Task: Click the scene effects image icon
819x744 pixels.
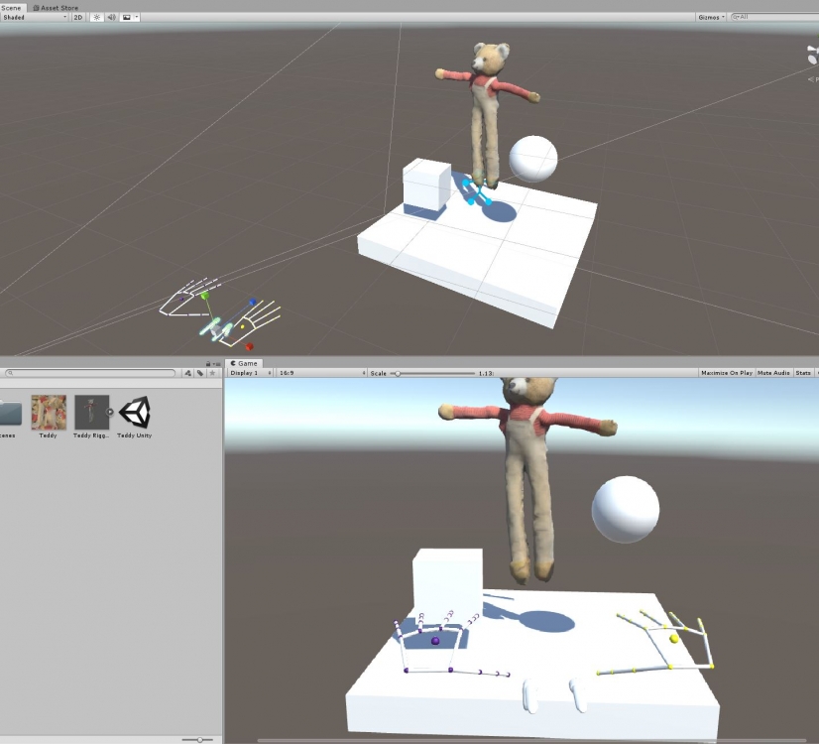Action: (x=127, y=17)
